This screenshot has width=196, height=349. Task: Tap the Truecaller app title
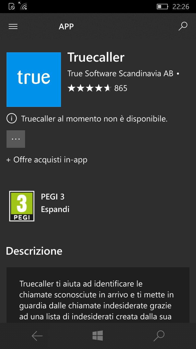click(x=96, y=58)
